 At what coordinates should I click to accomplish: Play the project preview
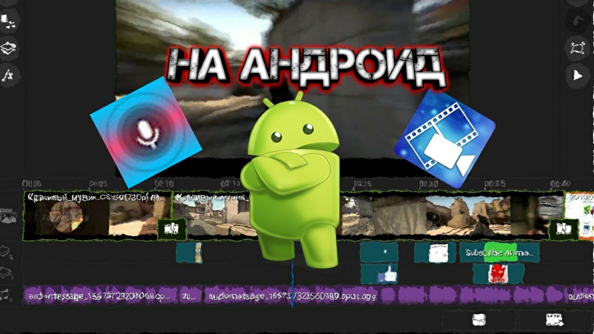(x=577, y=75)
